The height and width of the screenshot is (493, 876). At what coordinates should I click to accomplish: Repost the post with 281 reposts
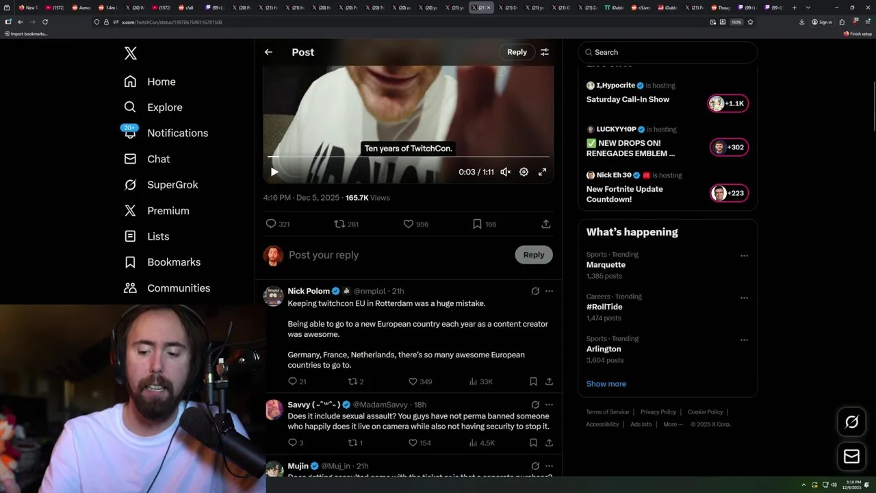pos(346,224)
